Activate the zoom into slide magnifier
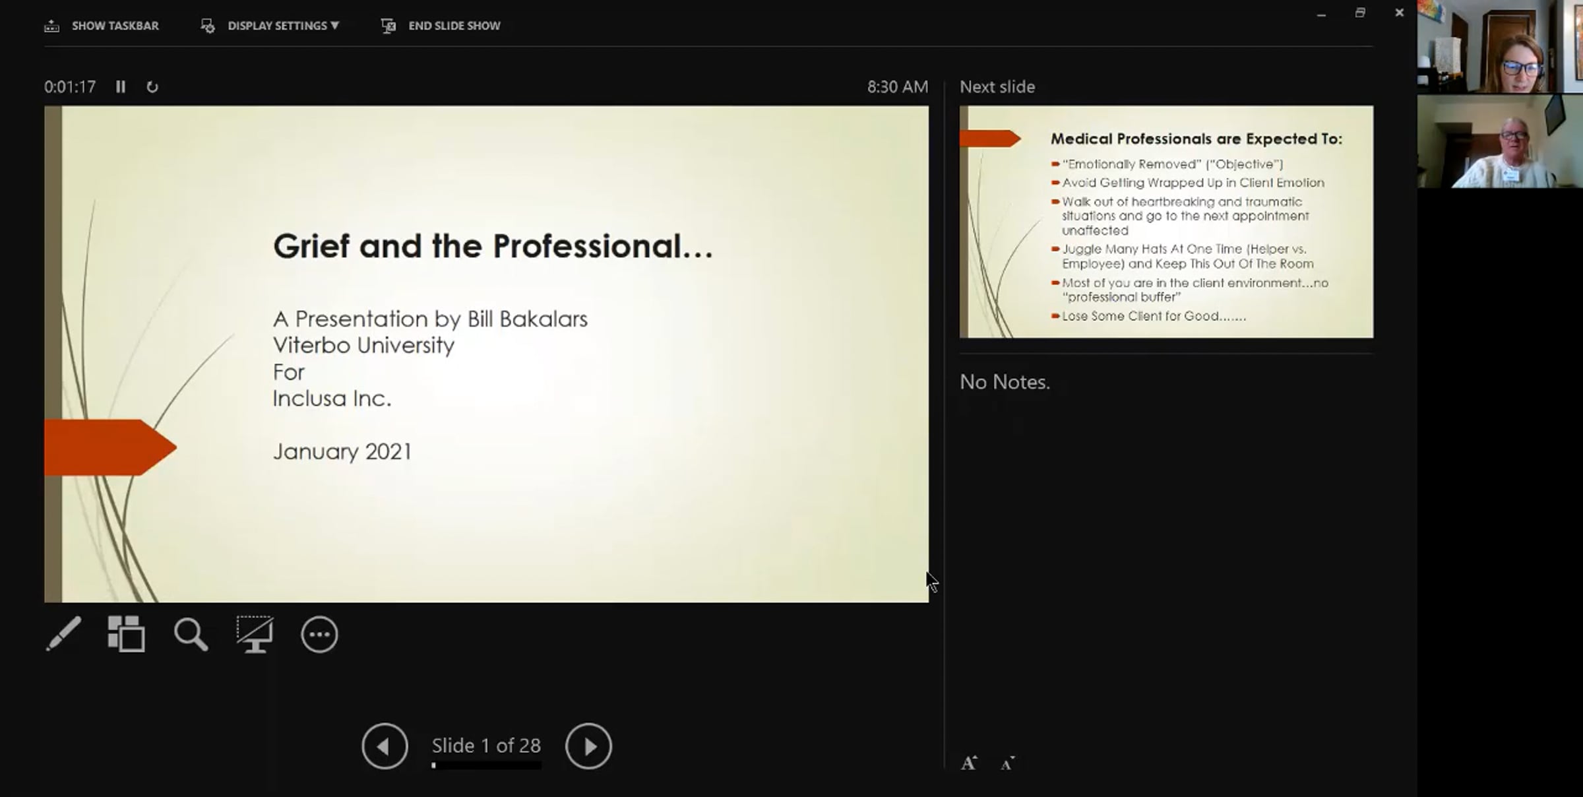This screenshot has width=1583, height=797. tap(191, 634)
